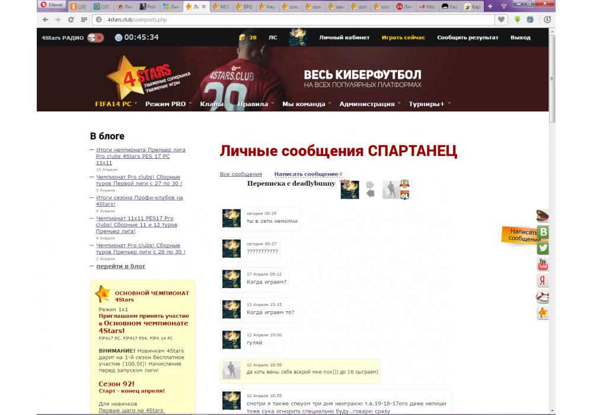Expand the Режим PRO menu

coord(168,104)
